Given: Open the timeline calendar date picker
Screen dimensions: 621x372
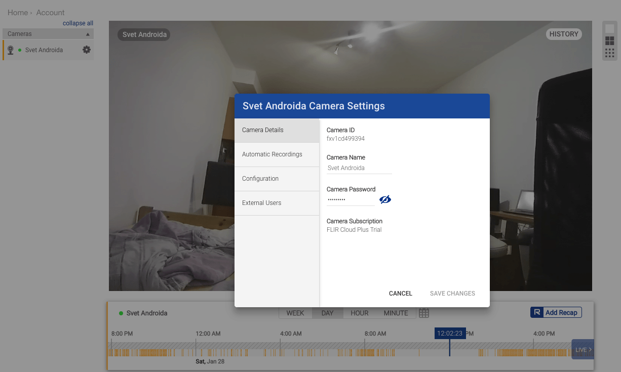Looking at the screenshot, I should pos(424,313).
